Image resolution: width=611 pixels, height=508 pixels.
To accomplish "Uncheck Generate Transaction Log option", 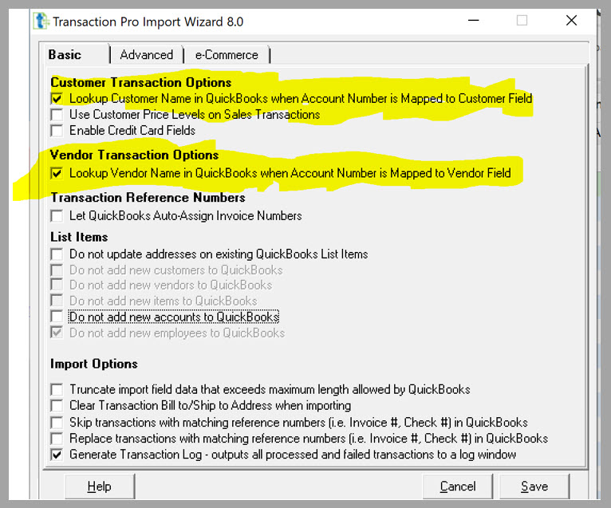I will (57, 455).
